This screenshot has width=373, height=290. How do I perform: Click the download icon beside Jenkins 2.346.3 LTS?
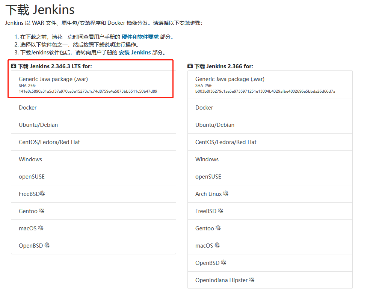click(14, 66)
